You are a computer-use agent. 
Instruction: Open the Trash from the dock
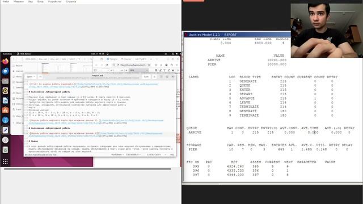pos(5,150)
